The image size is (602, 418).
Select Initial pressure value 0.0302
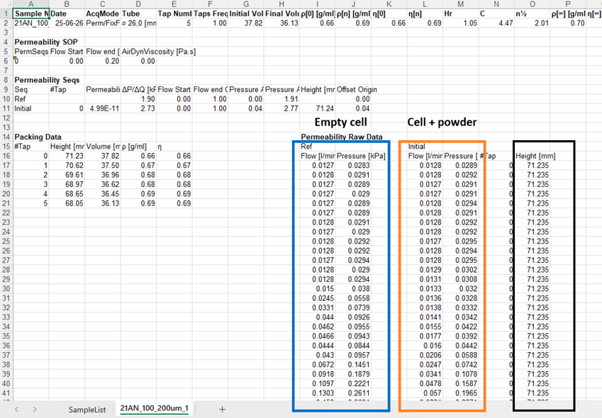460,270
